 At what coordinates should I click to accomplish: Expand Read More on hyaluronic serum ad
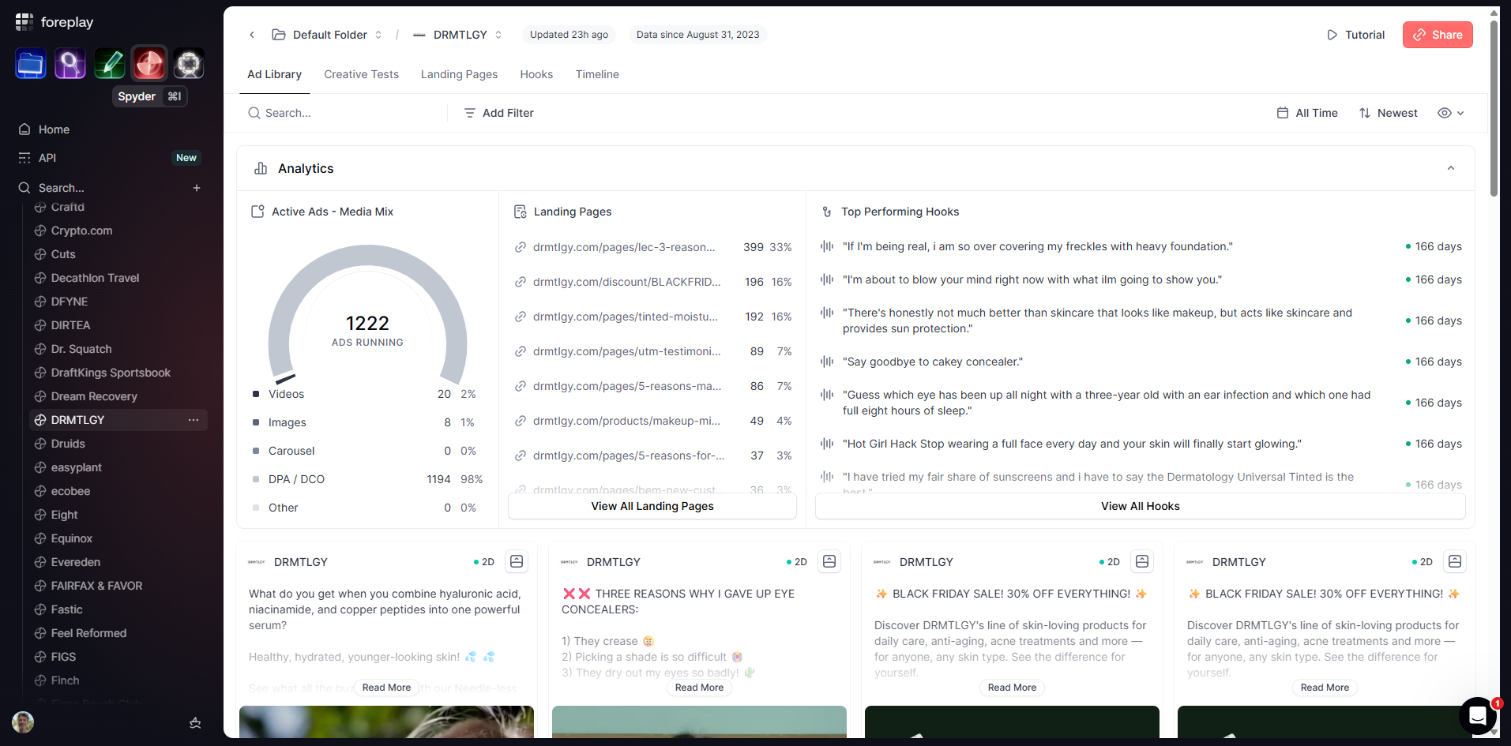(387, 688)
